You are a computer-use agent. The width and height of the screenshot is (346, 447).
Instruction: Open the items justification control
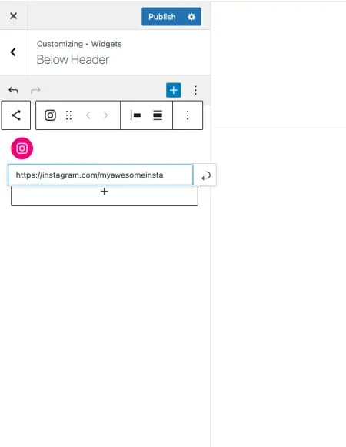coord(135,115)
